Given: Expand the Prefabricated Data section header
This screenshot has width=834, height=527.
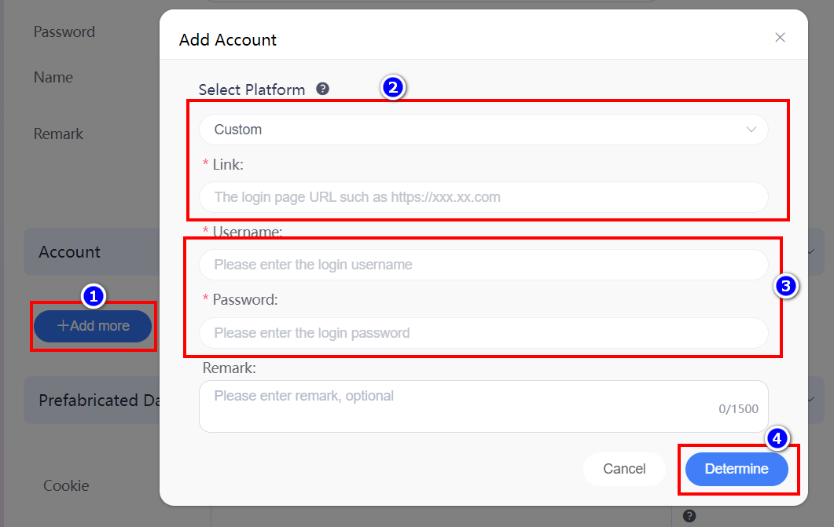Looking at the screenshot, I should [x=91, y=400].
